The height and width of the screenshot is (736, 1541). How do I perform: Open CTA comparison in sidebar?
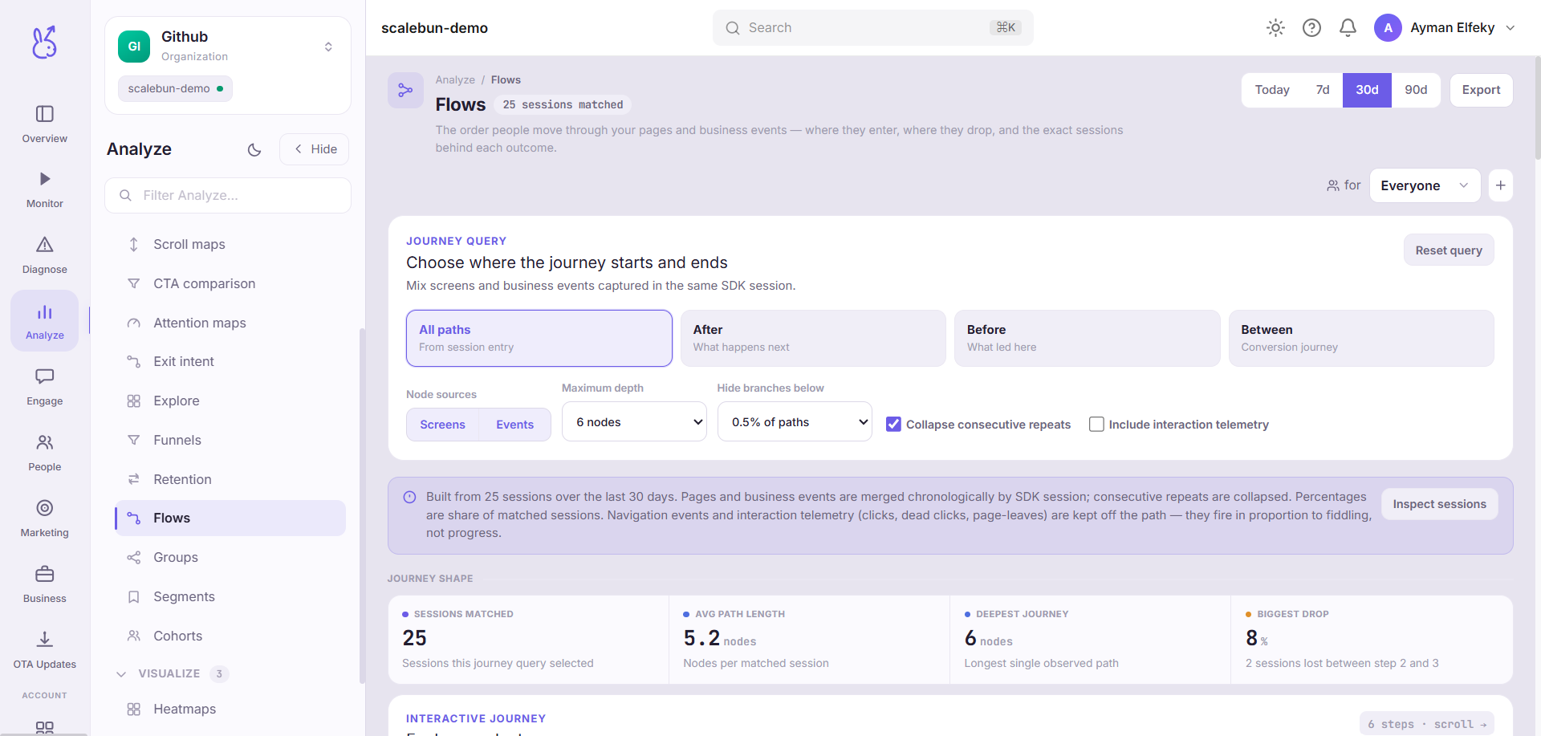click(230, 283)
